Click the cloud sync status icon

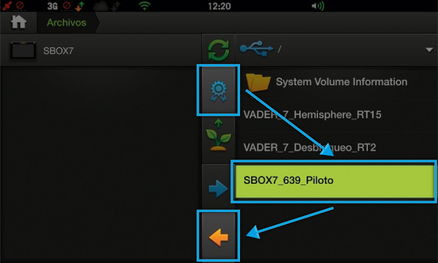(x=101, y=6)
